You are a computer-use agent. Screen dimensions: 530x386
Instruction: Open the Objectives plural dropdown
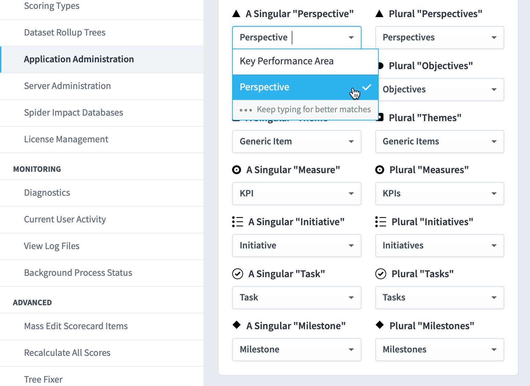click(x=441, y=90)
